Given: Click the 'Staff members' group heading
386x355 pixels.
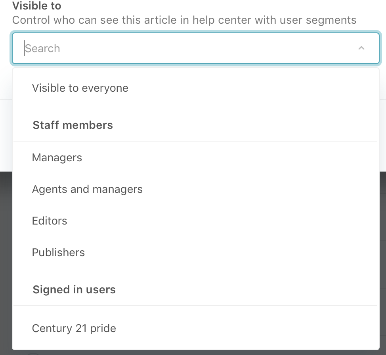Looking at the screenshot, I should click(73, 125).
